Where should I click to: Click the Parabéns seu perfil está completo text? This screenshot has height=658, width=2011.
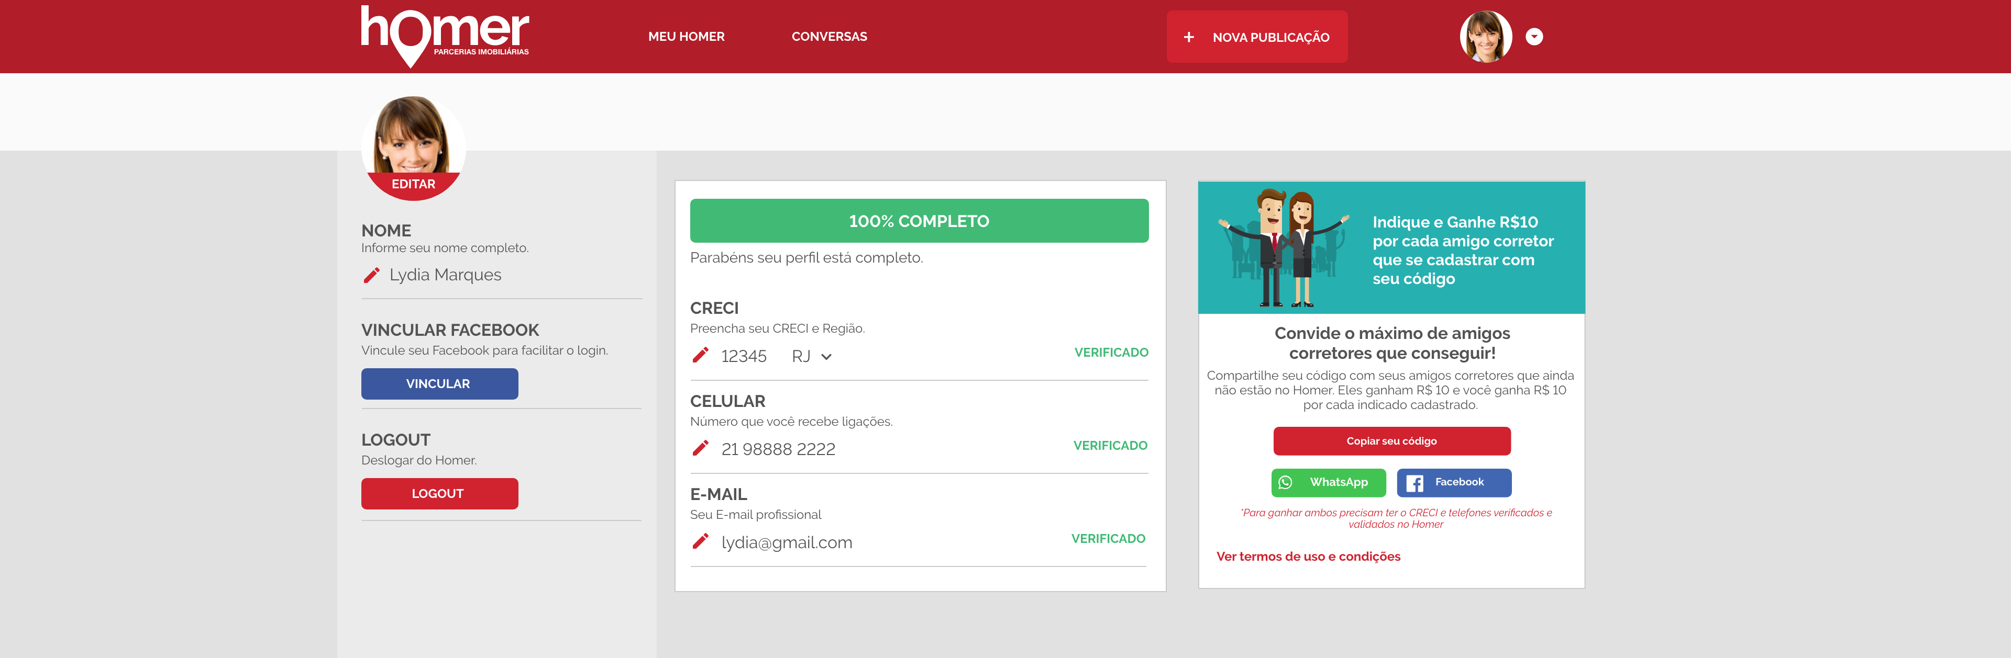point(805,258)
